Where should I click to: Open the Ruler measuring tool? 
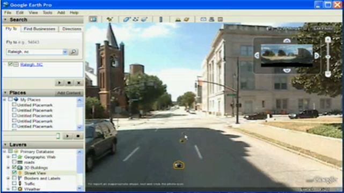point(161,19)
